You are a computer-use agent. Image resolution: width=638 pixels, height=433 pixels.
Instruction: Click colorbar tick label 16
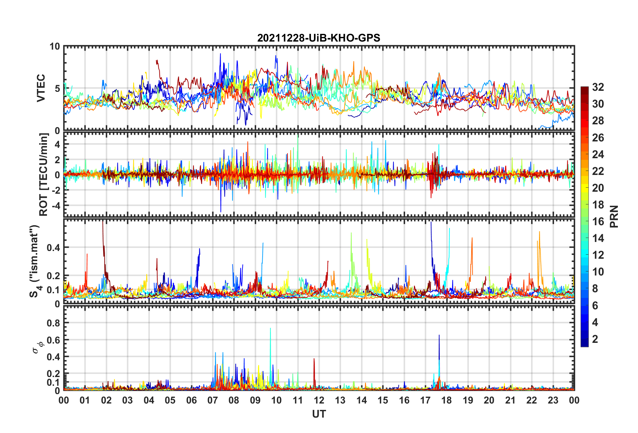click(598, 222)
